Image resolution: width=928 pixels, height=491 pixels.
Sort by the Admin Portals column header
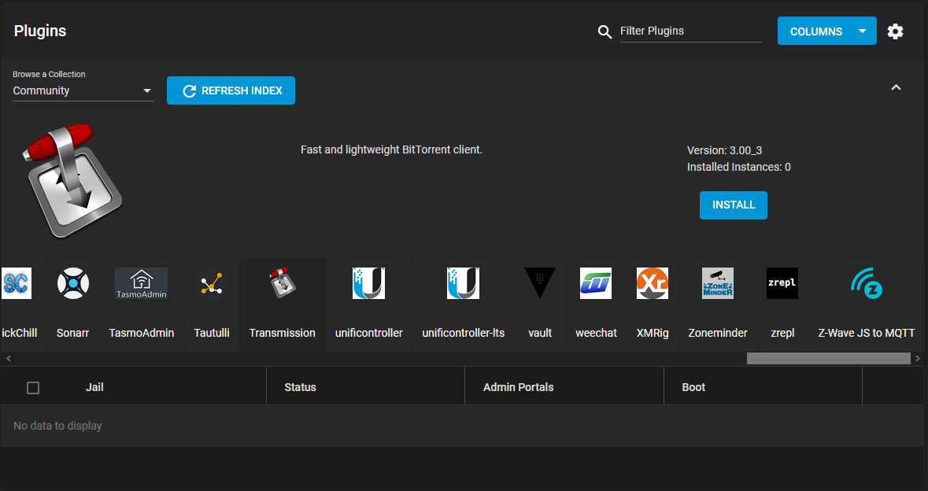coord(519,387)
